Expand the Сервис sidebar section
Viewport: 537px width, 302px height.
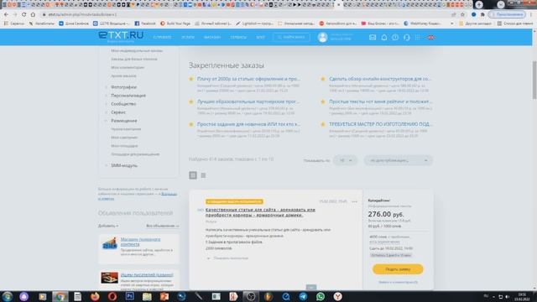pos(117,112)
